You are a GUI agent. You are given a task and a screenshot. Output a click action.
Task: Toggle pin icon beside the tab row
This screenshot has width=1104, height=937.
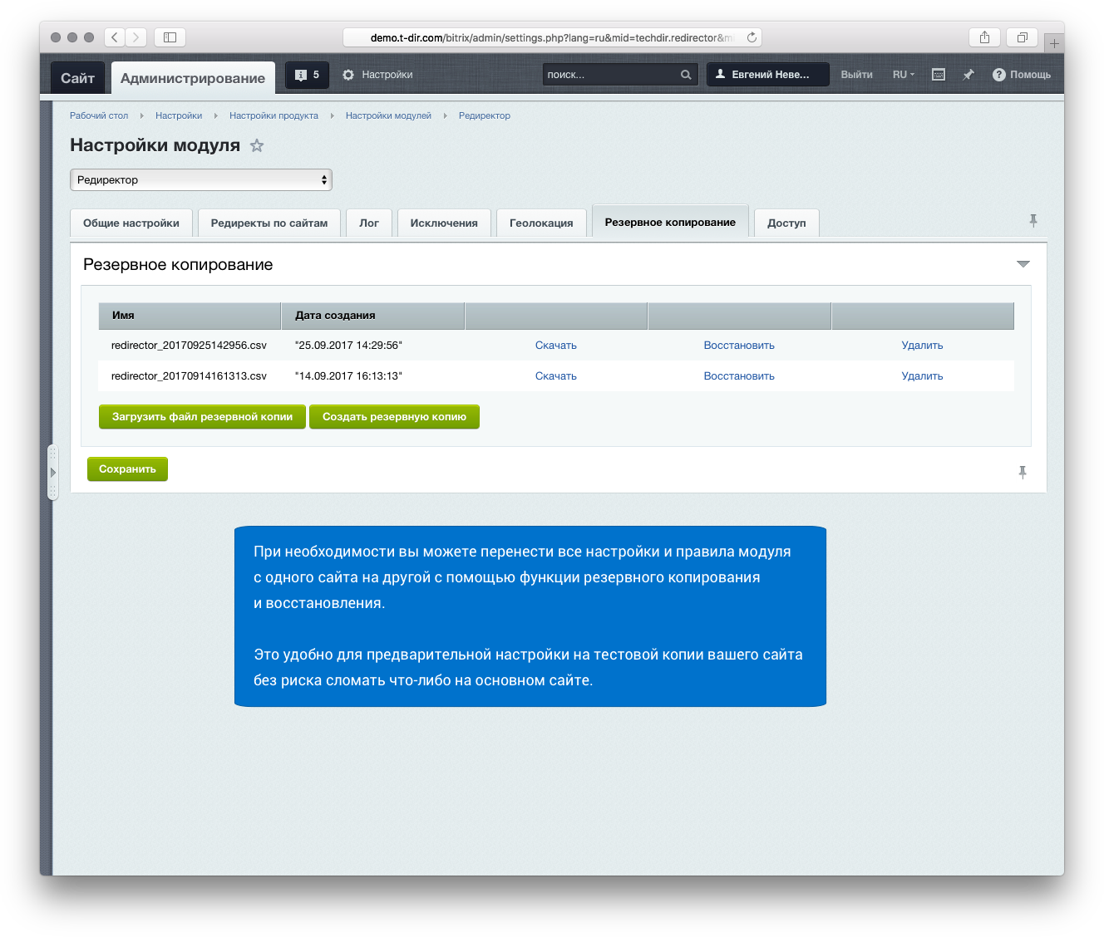tap(1033, 221)
